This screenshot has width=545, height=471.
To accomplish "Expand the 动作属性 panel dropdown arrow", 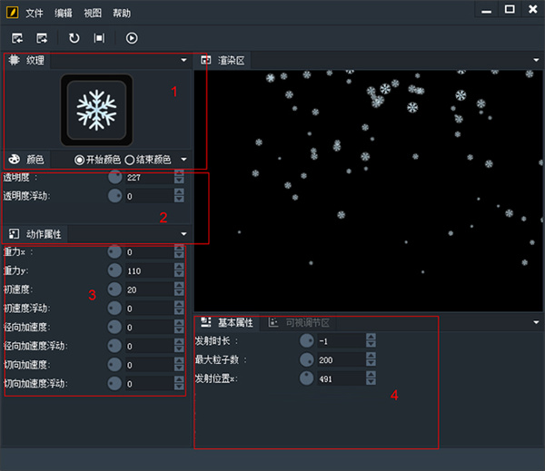I will coord(183,234).
